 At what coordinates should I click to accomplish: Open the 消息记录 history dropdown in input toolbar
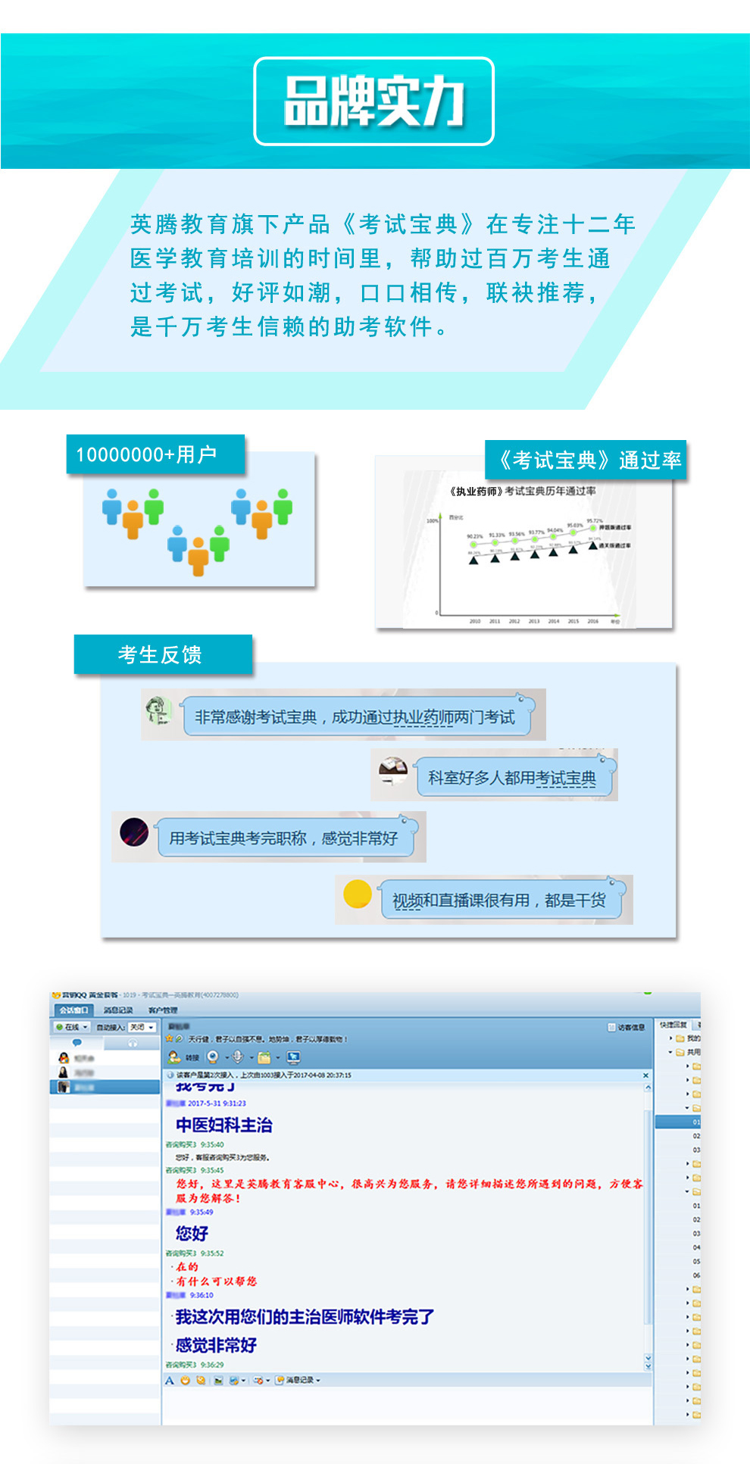coord(298,1380)
